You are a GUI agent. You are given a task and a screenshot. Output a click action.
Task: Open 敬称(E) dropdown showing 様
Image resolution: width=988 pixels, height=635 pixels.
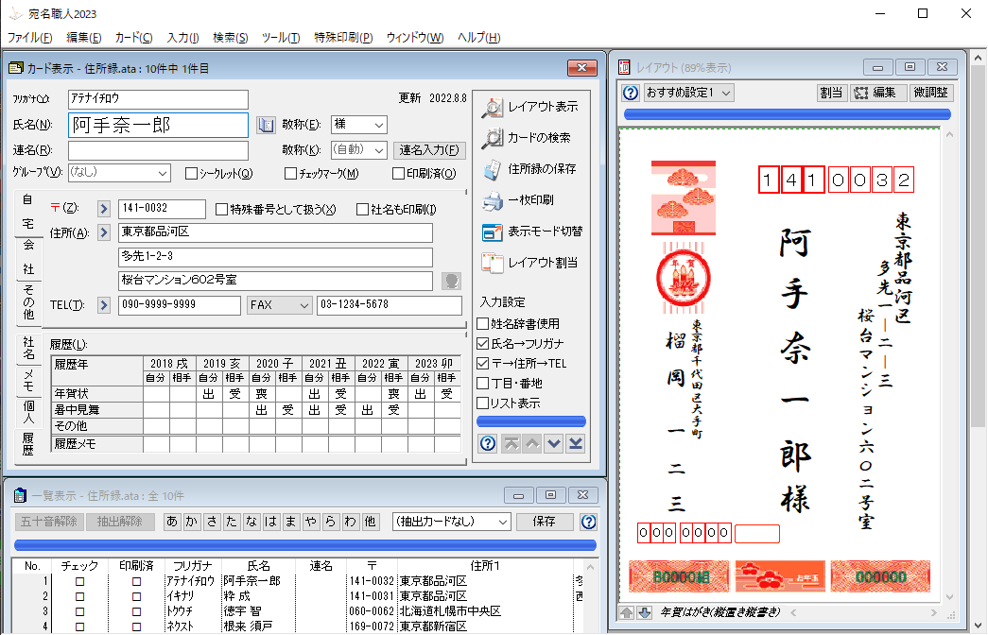(x=358, y=125)
